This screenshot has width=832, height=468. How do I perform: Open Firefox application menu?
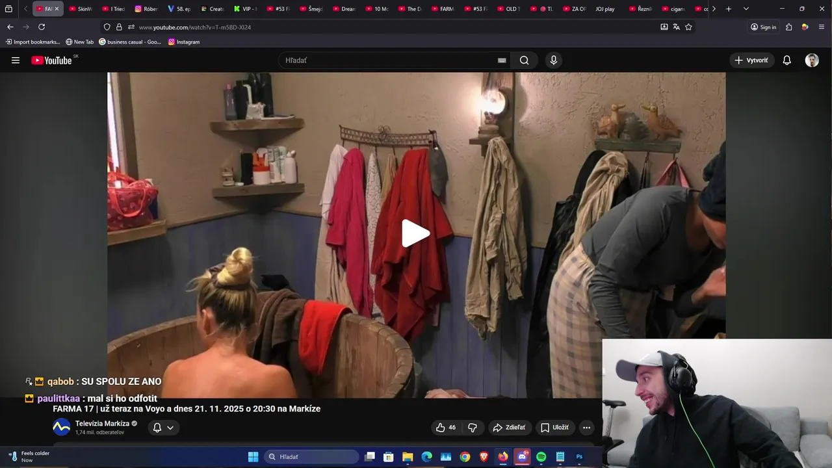822,27
